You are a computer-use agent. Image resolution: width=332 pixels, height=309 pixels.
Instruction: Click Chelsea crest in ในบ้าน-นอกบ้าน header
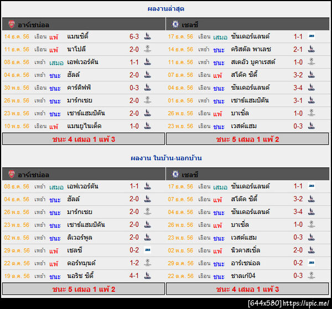(175, 174)
